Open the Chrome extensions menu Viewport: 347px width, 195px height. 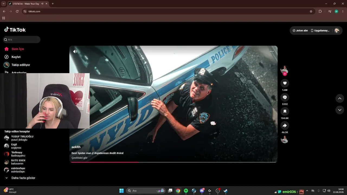click(x=320, y=11)
